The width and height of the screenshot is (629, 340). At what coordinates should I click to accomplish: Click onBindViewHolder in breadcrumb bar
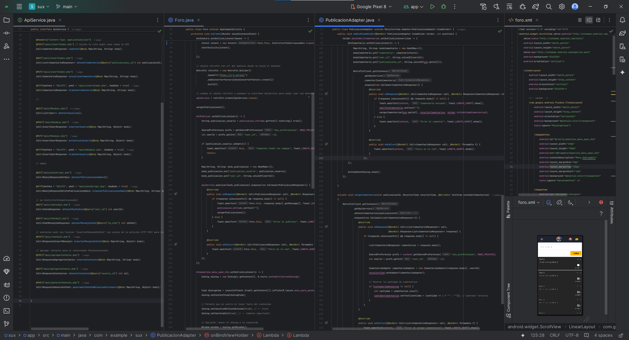(226, 335)
